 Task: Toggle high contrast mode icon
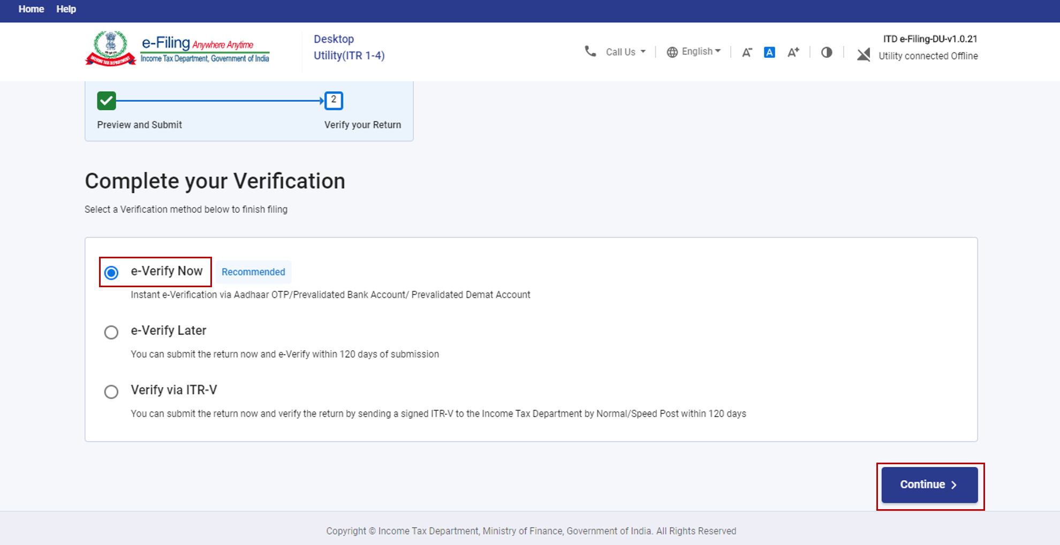827,52
